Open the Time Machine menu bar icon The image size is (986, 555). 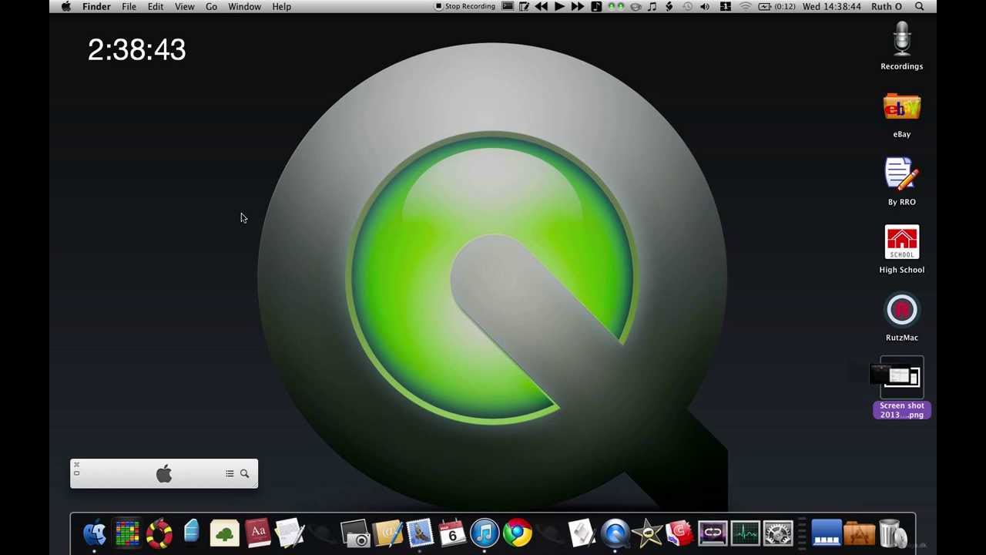[687, 6]
